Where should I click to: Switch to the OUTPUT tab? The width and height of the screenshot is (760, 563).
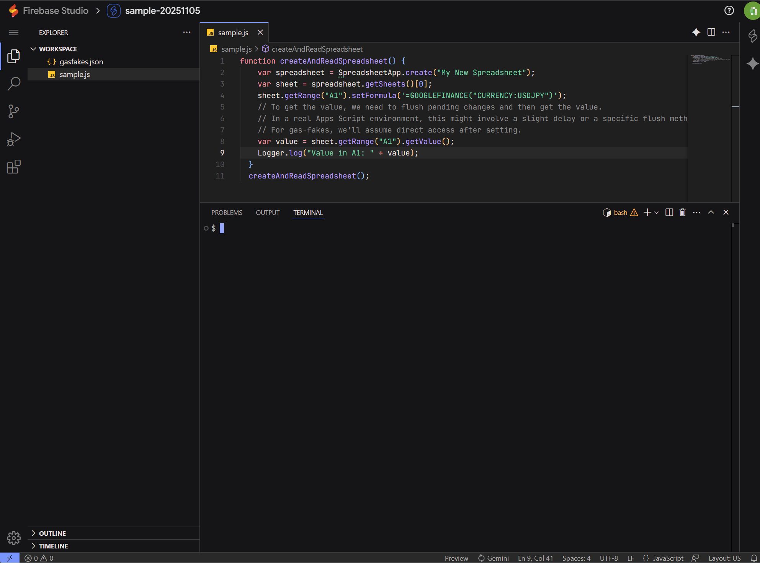[x=268, y=213]
